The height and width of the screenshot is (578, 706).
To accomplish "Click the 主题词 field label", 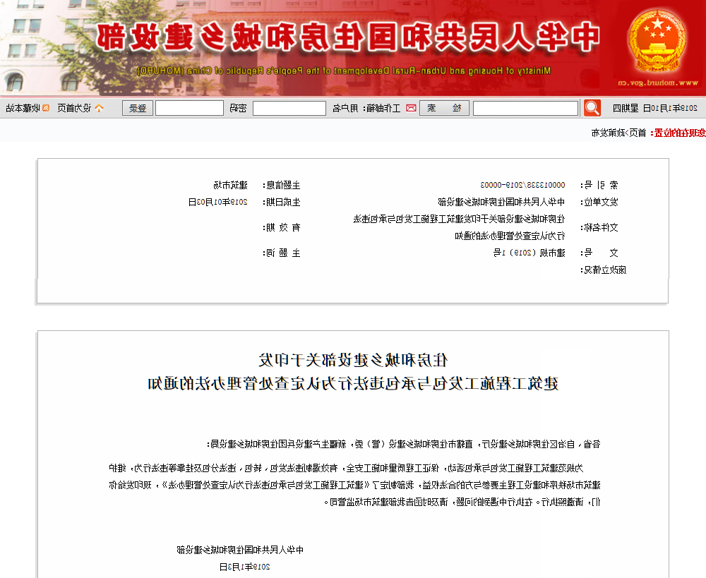I will coord(282,253).
